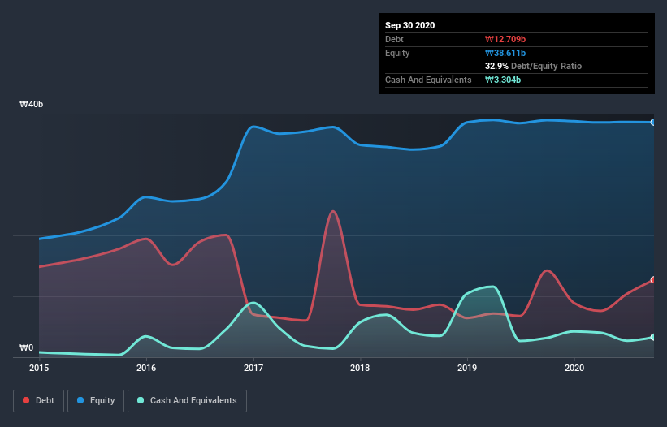The height and width of the screenshot is (427, 667).
Task: Click the 32.9% Debt/Equity Ratio text
Action: coord(534,66)
